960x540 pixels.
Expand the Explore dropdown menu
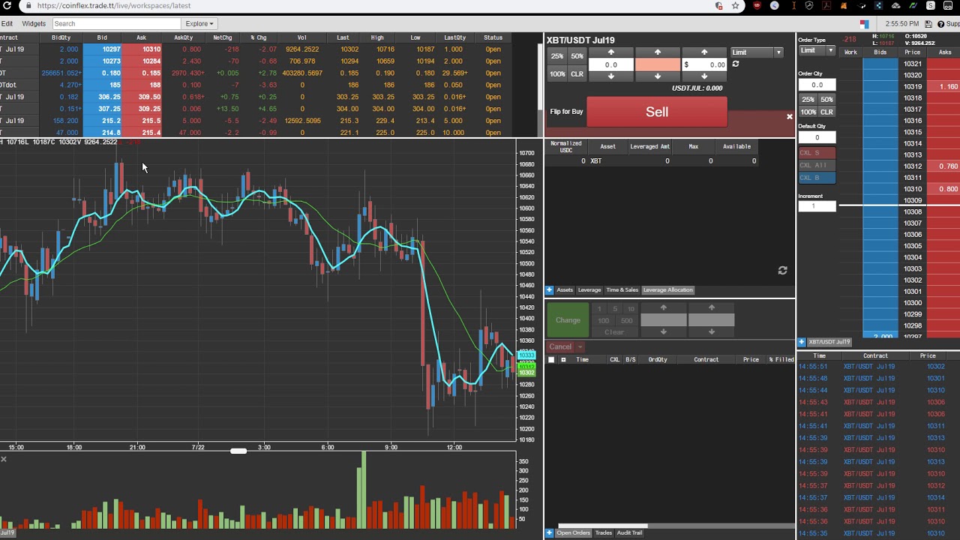click(x=199, y=24)
